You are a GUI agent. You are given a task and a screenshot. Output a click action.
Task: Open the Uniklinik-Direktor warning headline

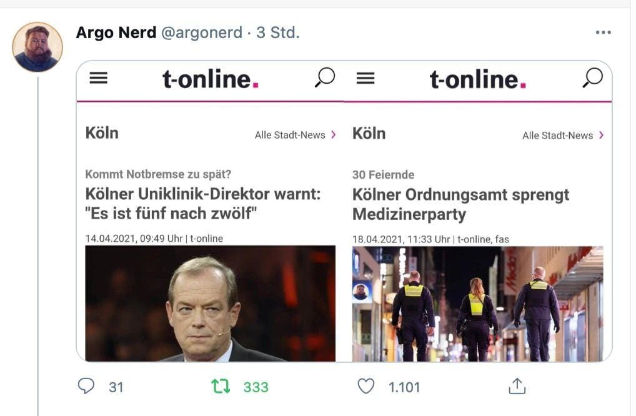coord(202,204)
